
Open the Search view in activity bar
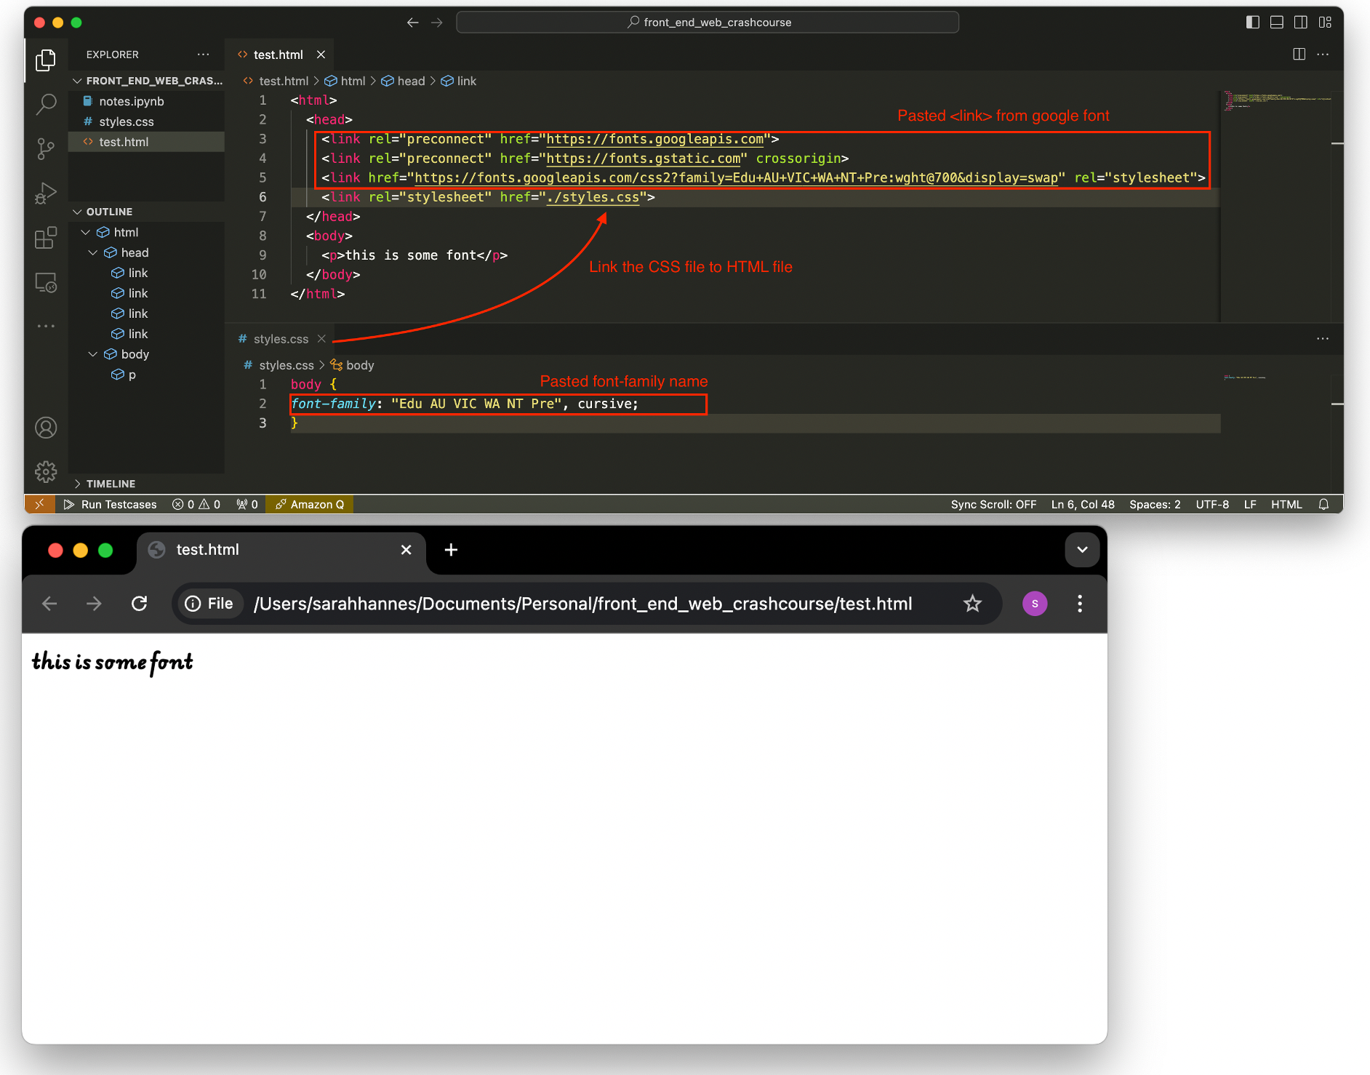46,105
